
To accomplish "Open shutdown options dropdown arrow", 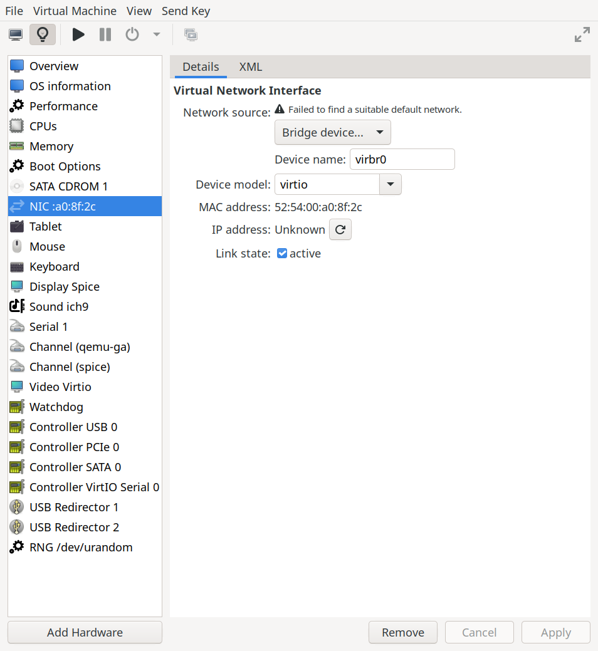I will 157,34.
